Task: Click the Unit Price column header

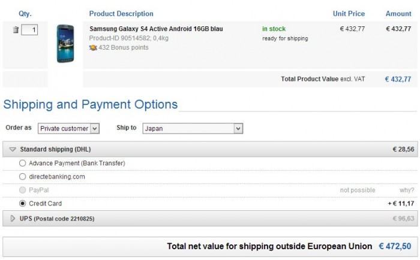Action: pos(348,14)
